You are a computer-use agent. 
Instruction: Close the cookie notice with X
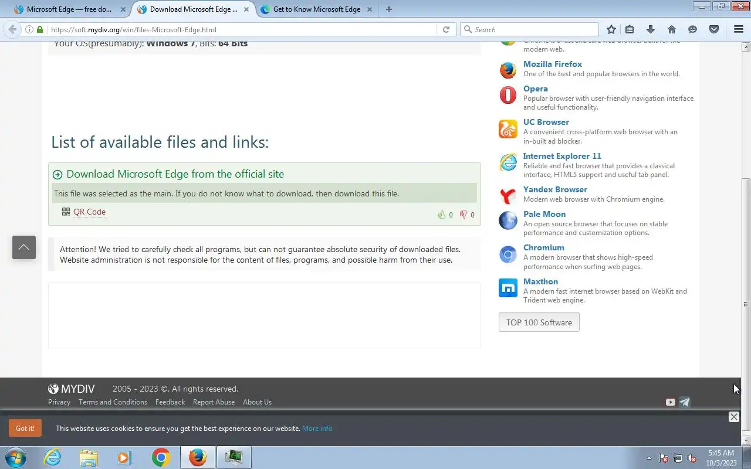click(x=734, y=417)
